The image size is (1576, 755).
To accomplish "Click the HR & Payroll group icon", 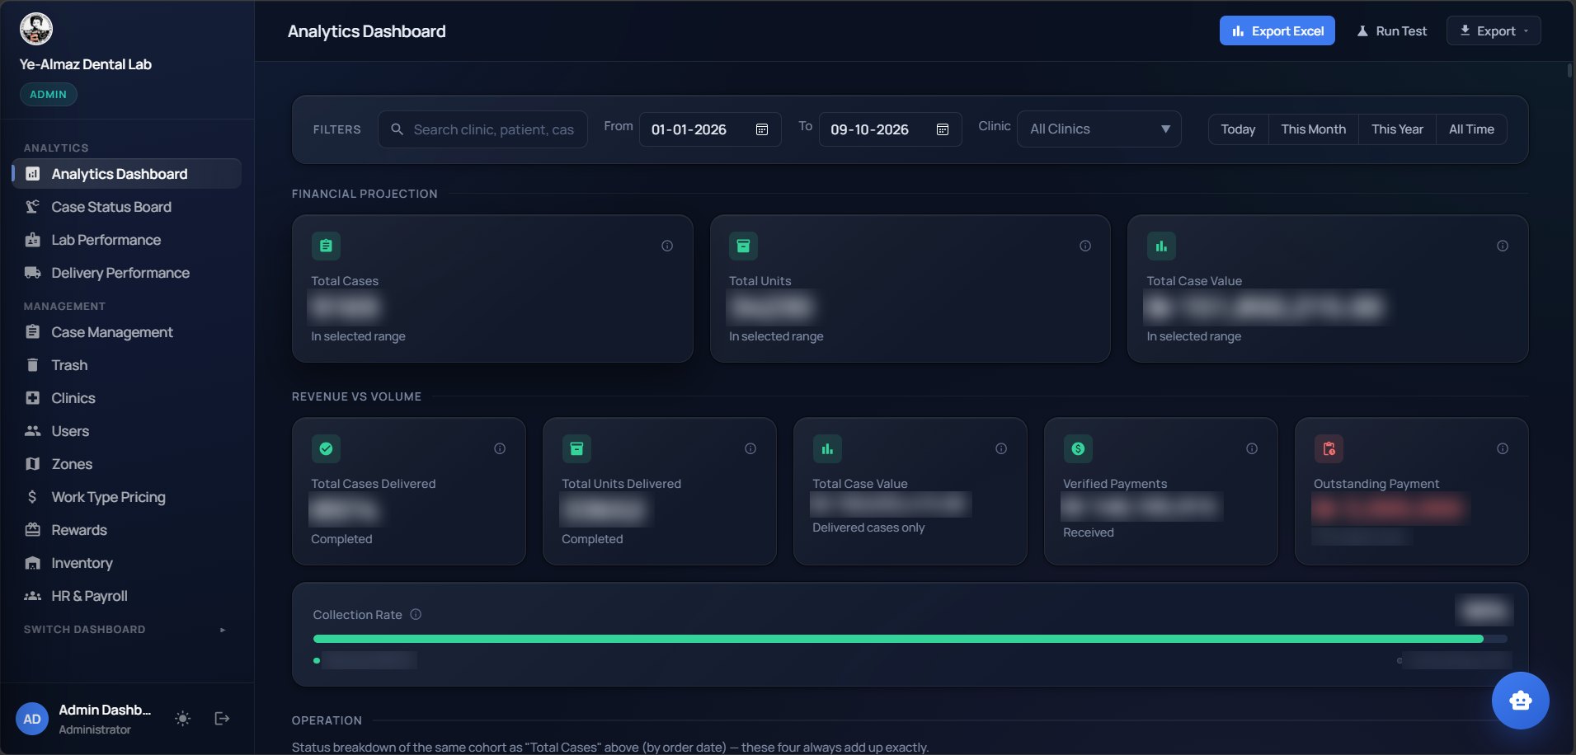I will point(32,596).
